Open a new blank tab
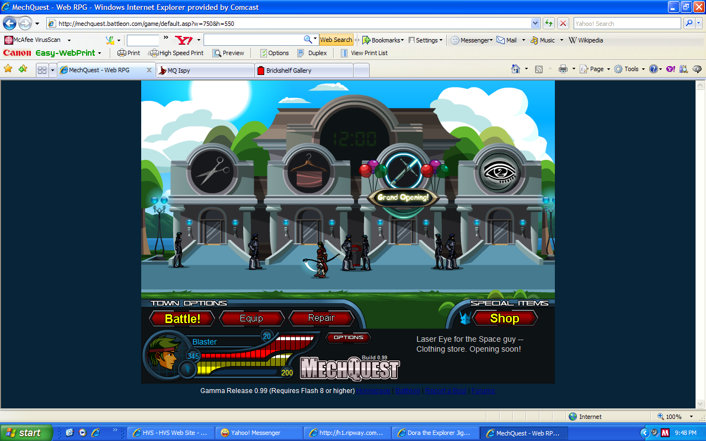 (361, 71)
